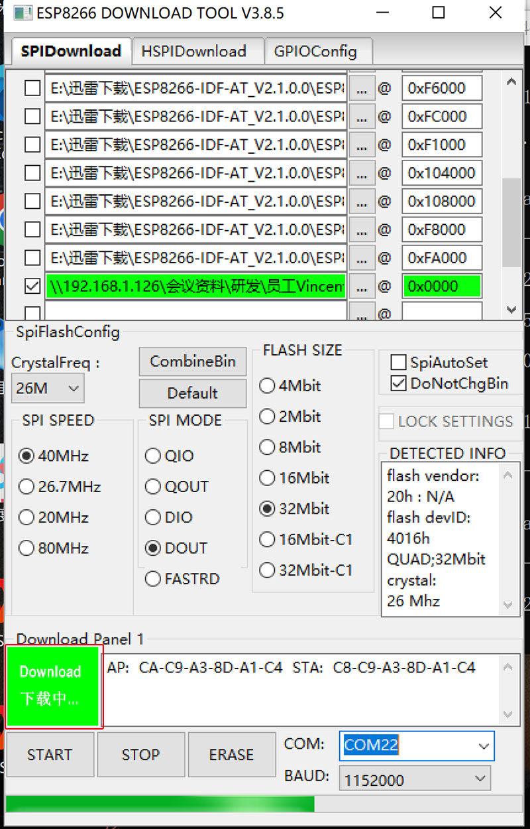Choose FASTRD SPI mode
Viewport: 530px width, 829px height.
point(182,579)
